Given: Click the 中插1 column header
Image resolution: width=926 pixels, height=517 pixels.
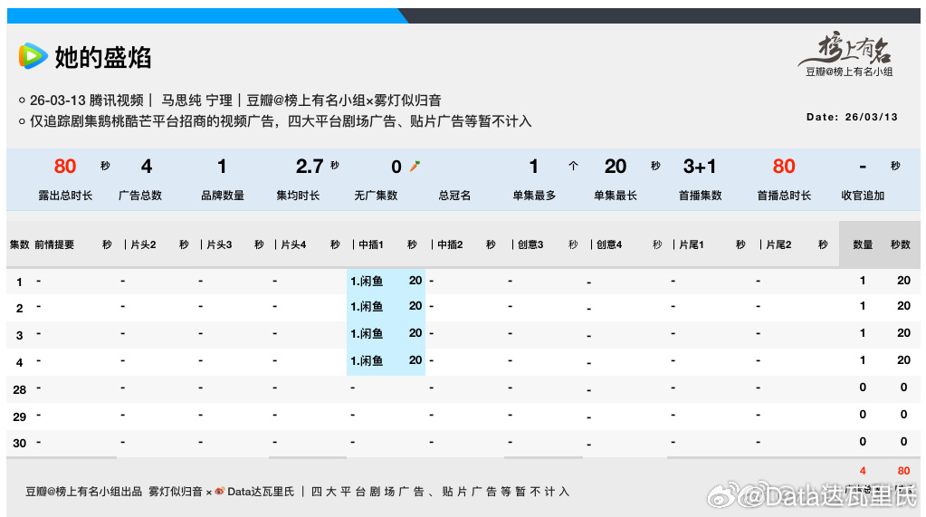Looking at the screenshot, I should pos(371,244).
